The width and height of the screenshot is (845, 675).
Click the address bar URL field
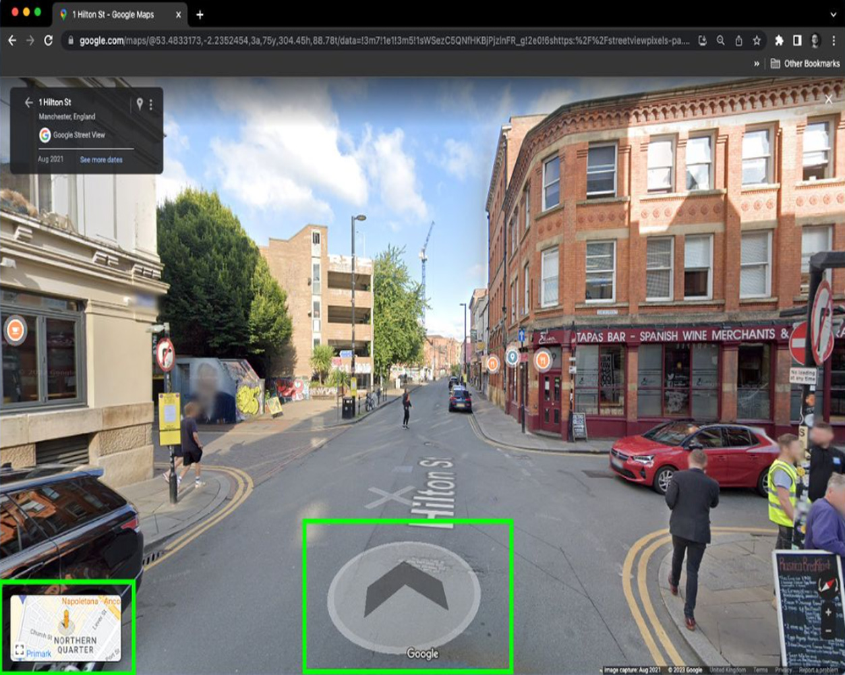pos(384,40)
